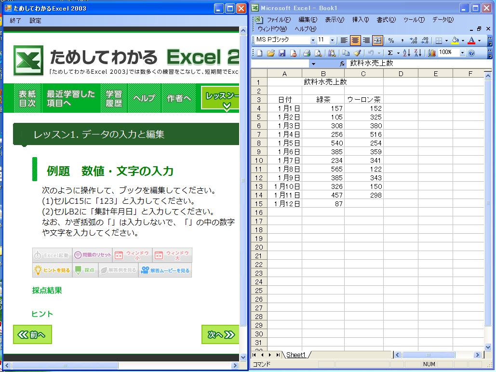Create a new workbook with the New icon
Image resolution: width=496 pixels, height=372 pixels.
(x=259, y=53)
